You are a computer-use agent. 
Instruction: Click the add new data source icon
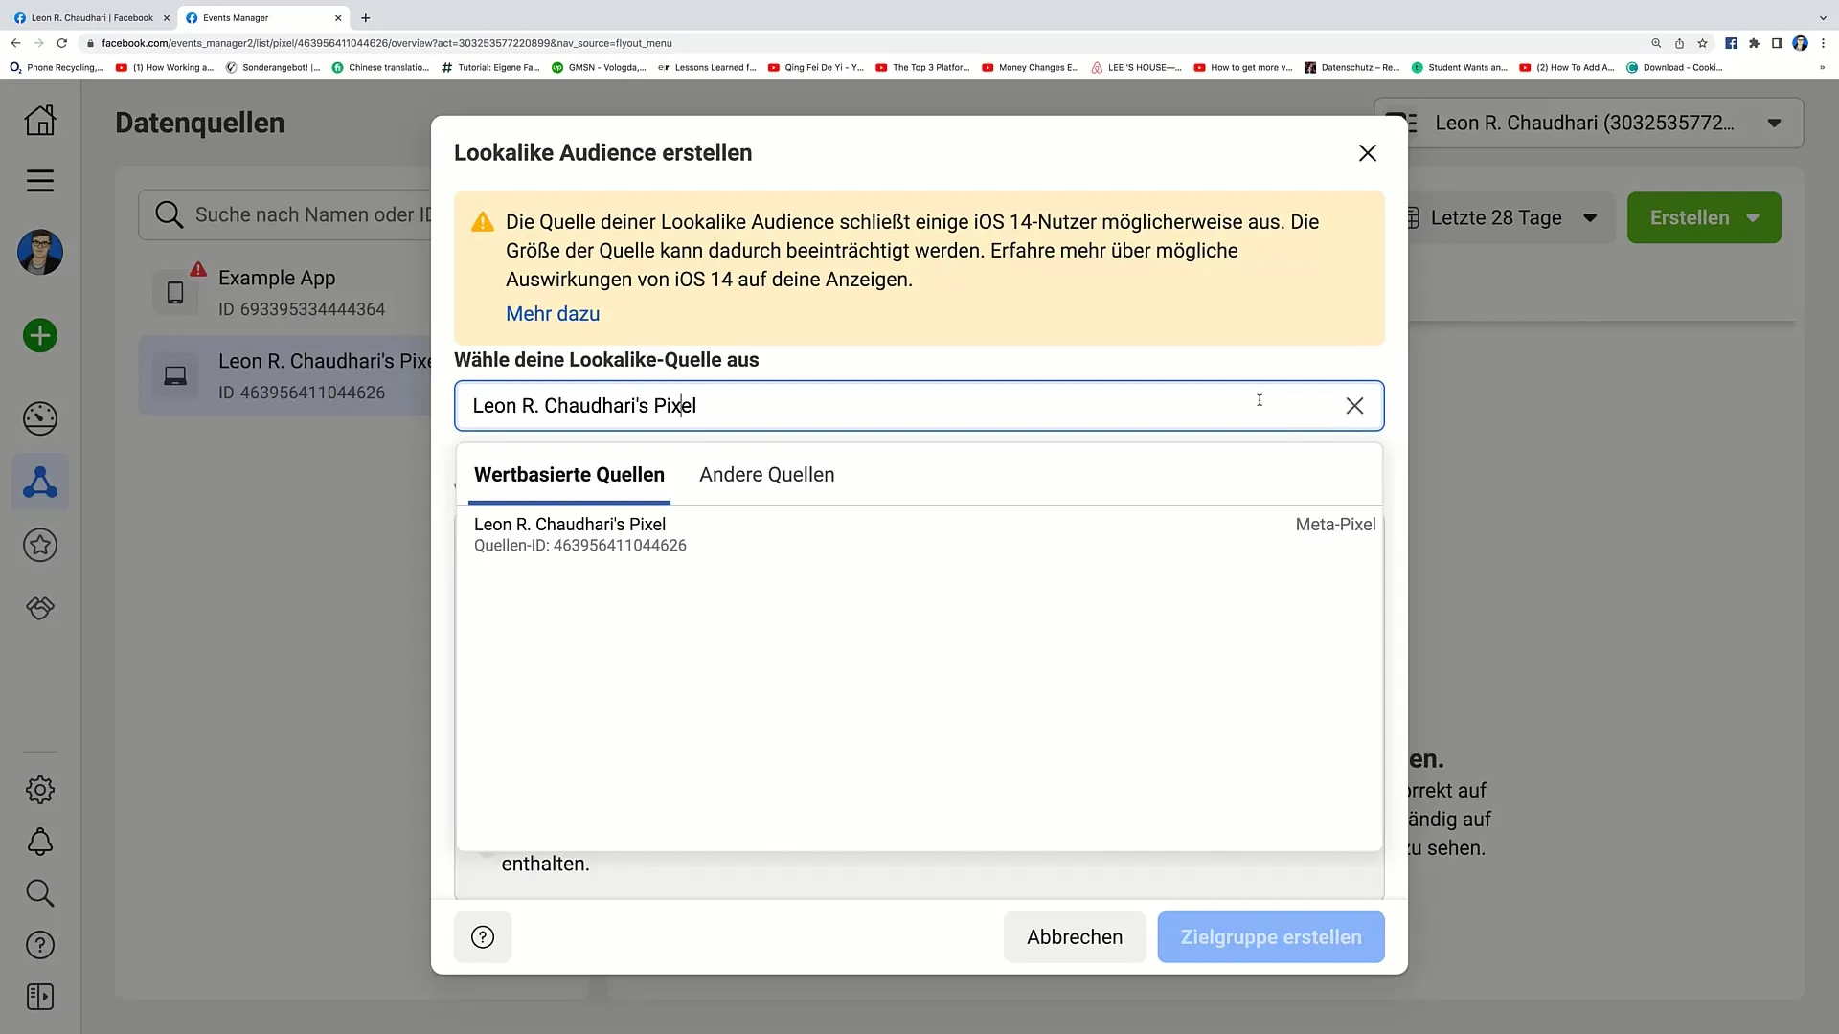coord(40,336)
